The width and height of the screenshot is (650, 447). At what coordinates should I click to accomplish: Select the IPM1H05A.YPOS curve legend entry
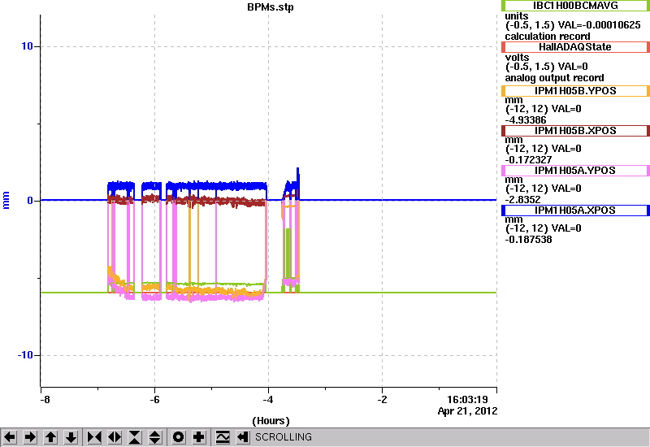tap(575, 171)
